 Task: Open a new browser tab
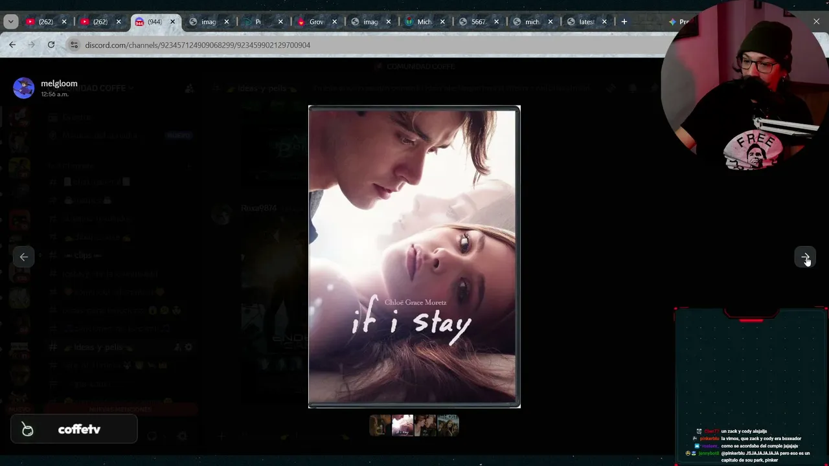point(624,21)
